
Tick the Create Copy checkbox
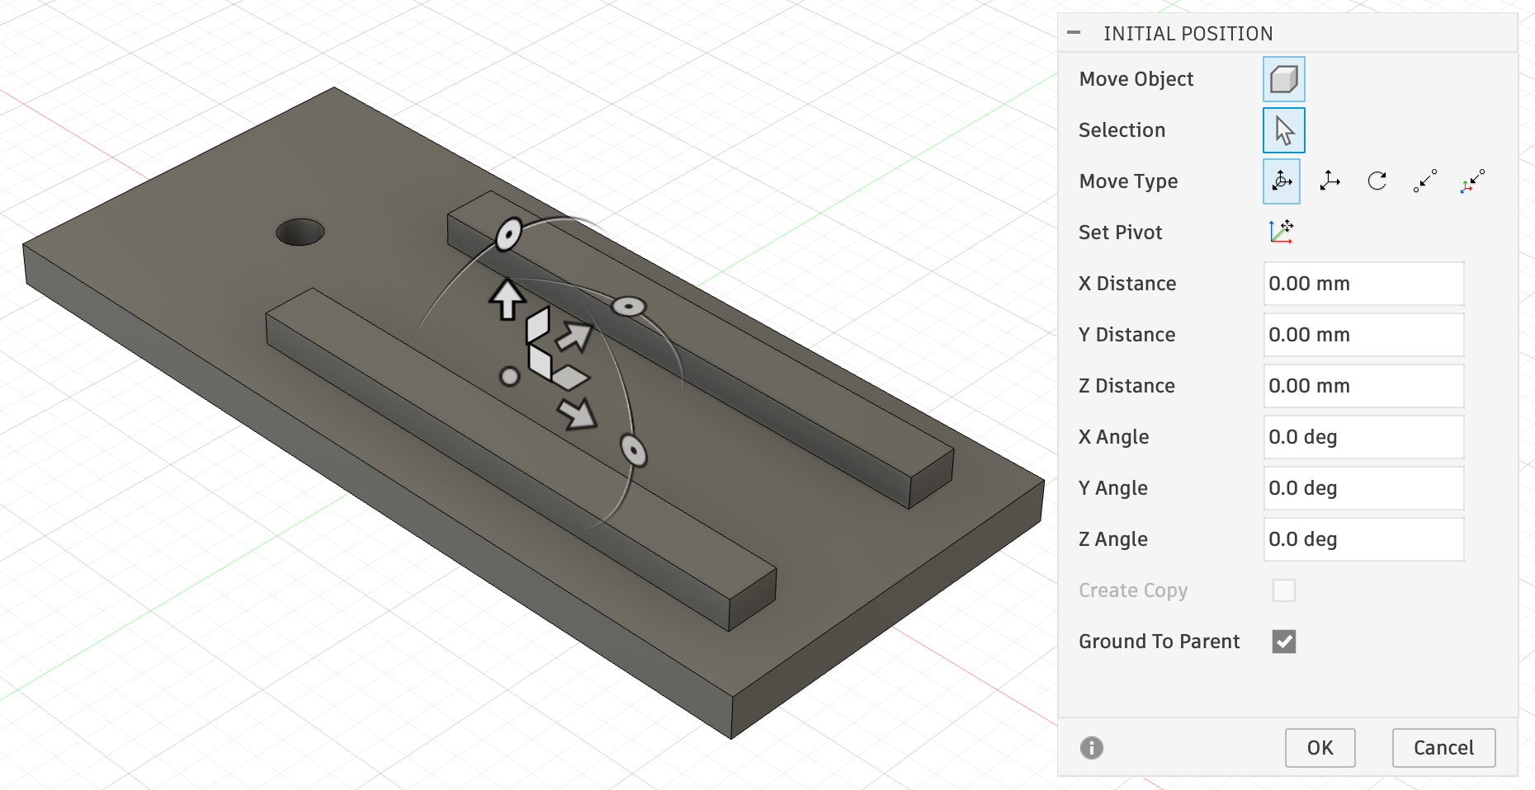pyautogui.click(x=1284, y=590)
